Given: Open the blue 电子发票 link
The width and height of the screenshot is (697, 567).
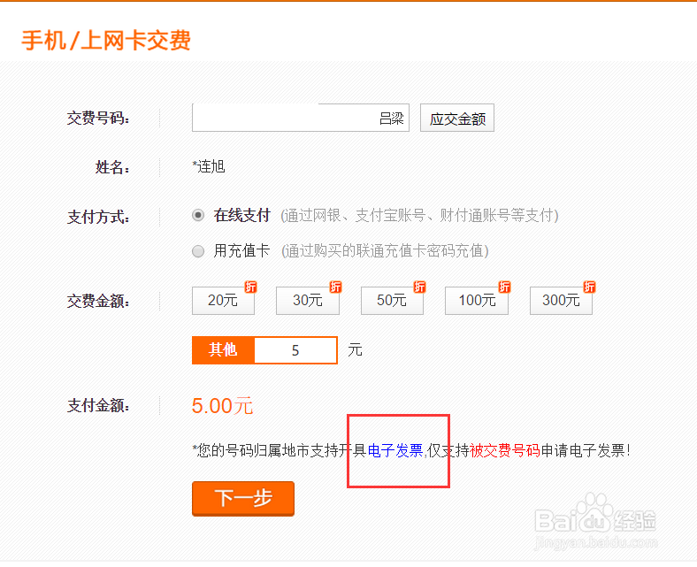Looking at the screenshot, I should point(395,451).
